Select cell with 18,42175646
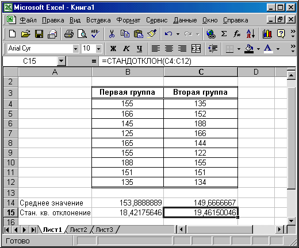This screenshot has height=248, width=299. coord(128,212)
